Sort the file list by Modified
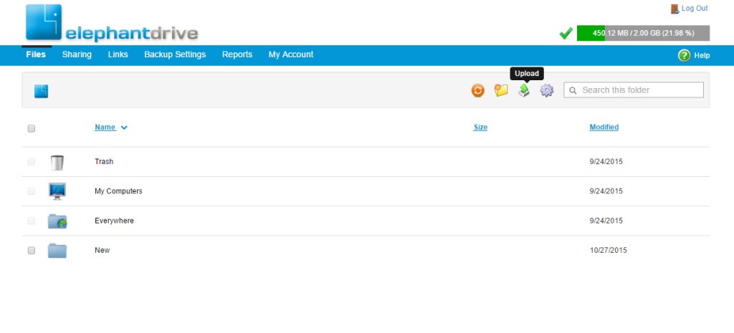Viewport: 734px width, 333px height. (x=604, y=127)
